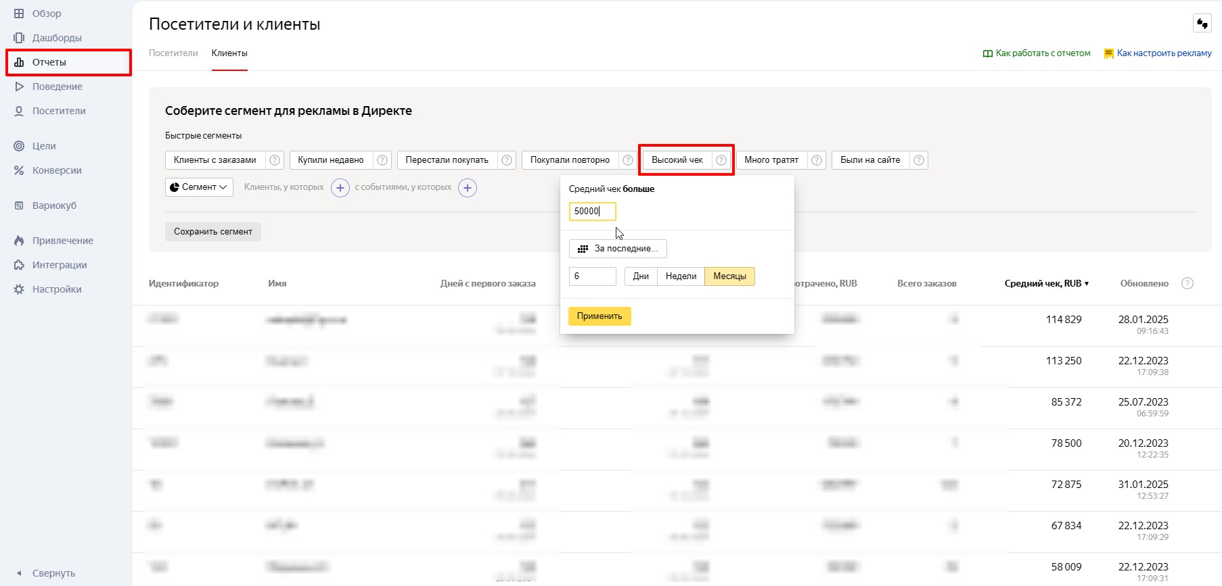Sort by 'Средний чек, RUB' column
This screenshot has width=1222, height=586.
click(1046, 284)
